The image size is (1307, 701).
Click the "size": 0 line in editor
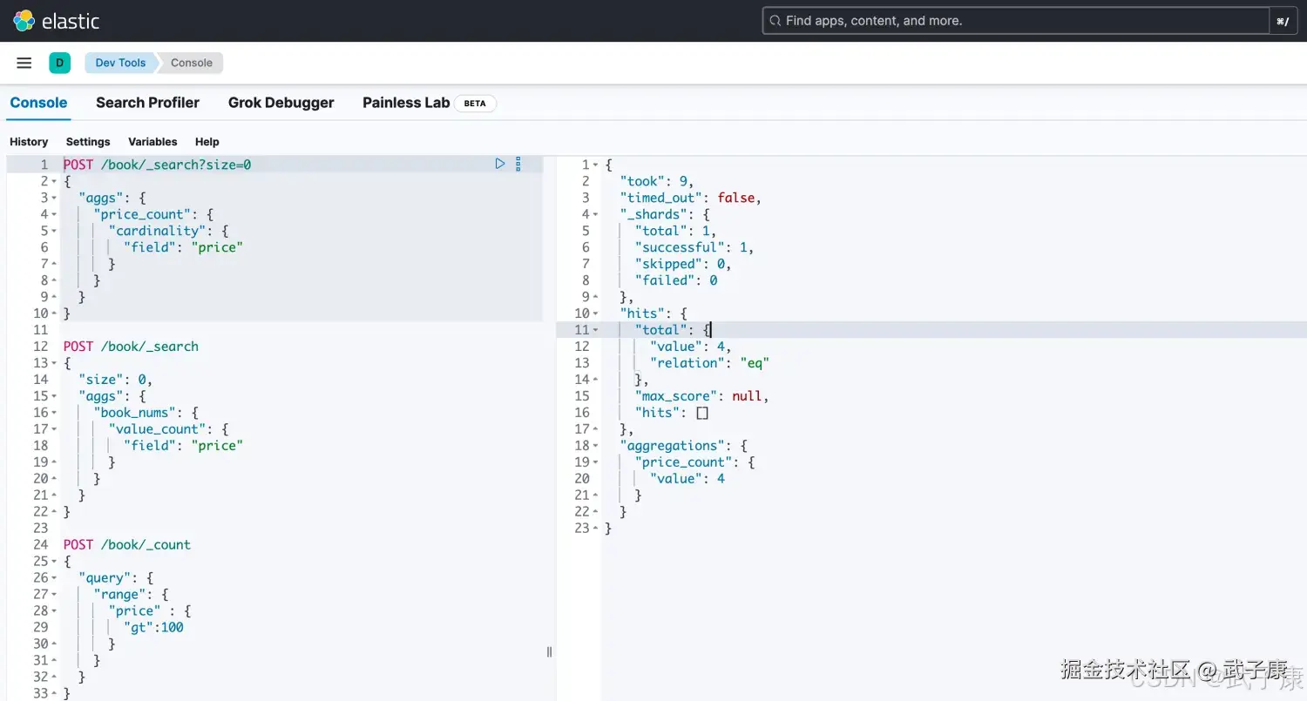(115, 380)
